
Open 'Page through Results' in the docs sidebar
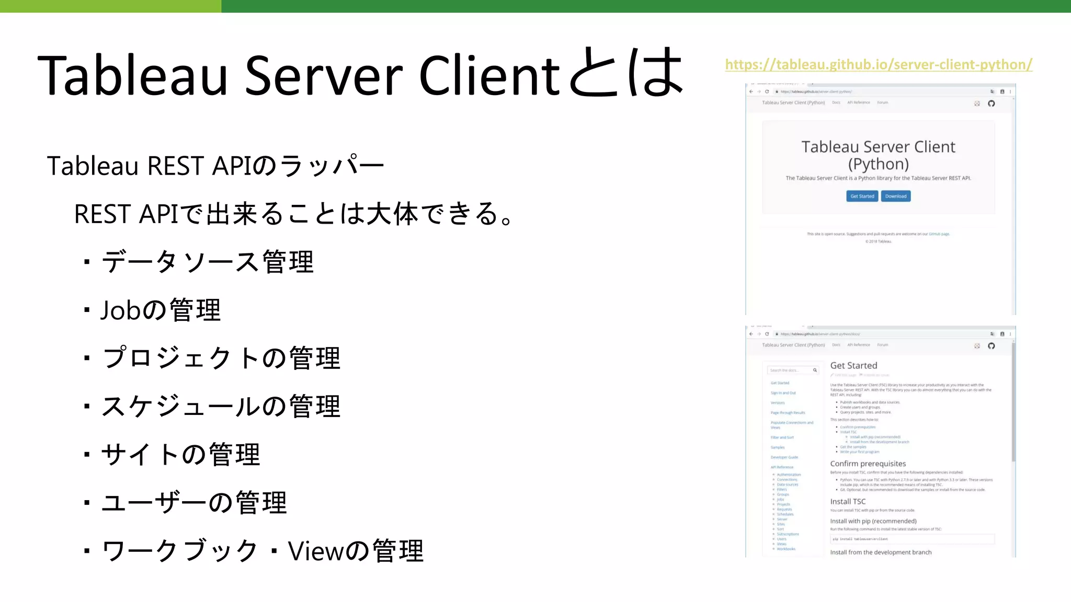pos(788,413)
